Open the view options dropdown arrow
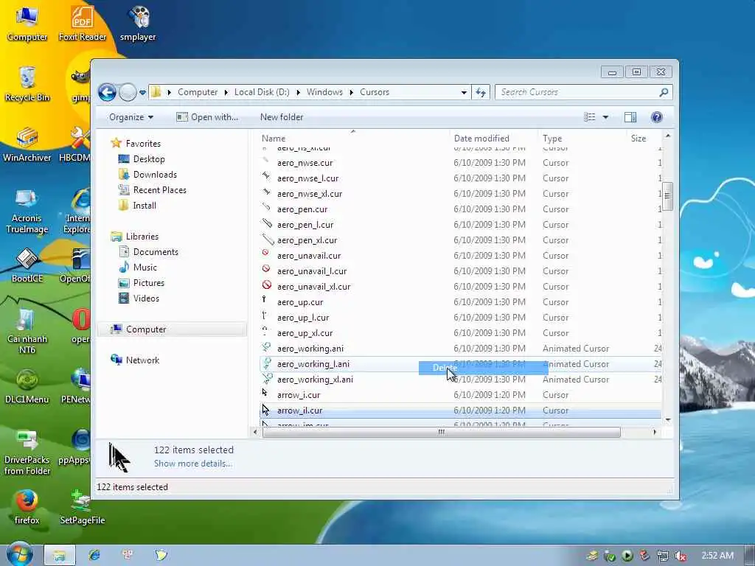Image resolution: width=755 pixels, height=566 pixels. 605,117
